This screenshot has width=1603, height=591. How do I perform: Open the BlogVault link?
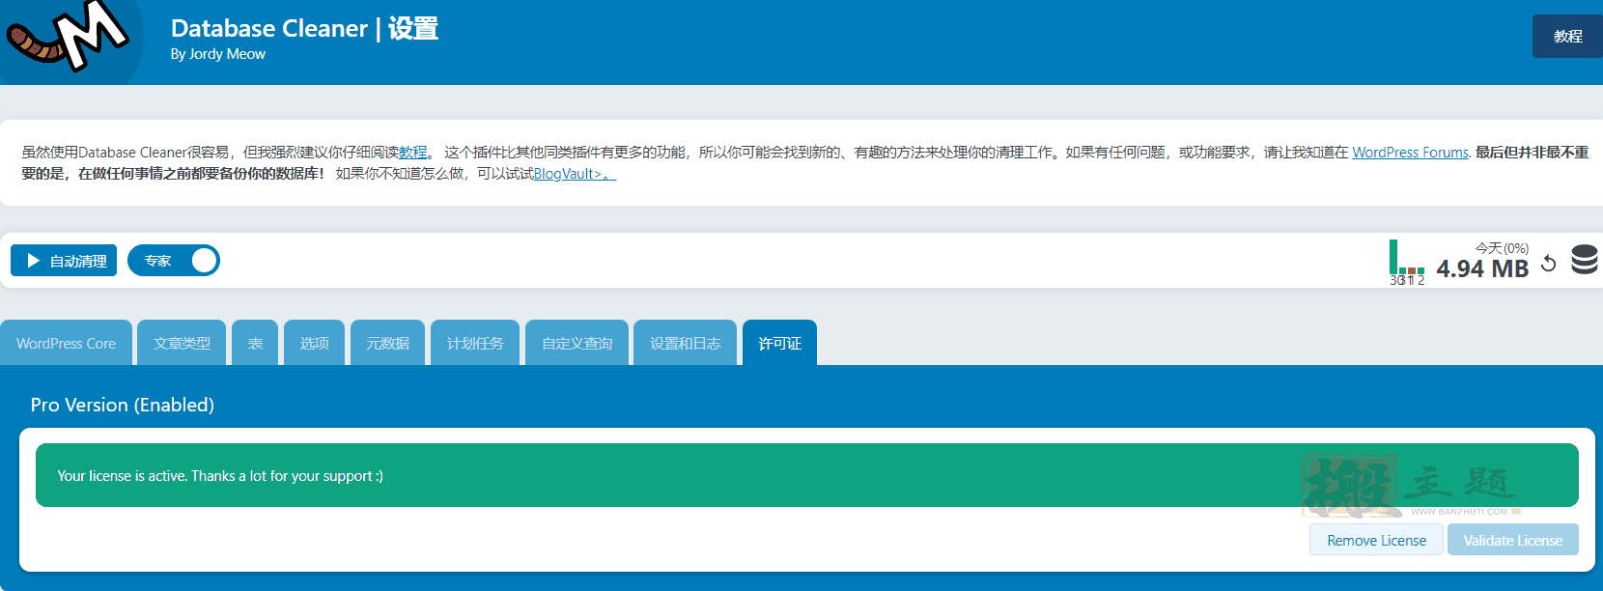[575, 174]
